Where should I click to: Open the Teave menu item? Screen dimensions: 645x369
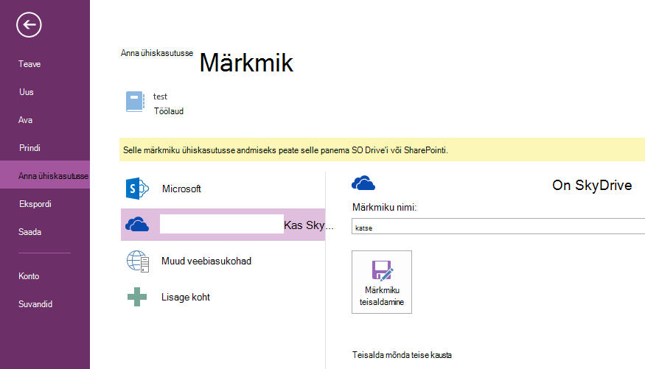click(29, 64)
